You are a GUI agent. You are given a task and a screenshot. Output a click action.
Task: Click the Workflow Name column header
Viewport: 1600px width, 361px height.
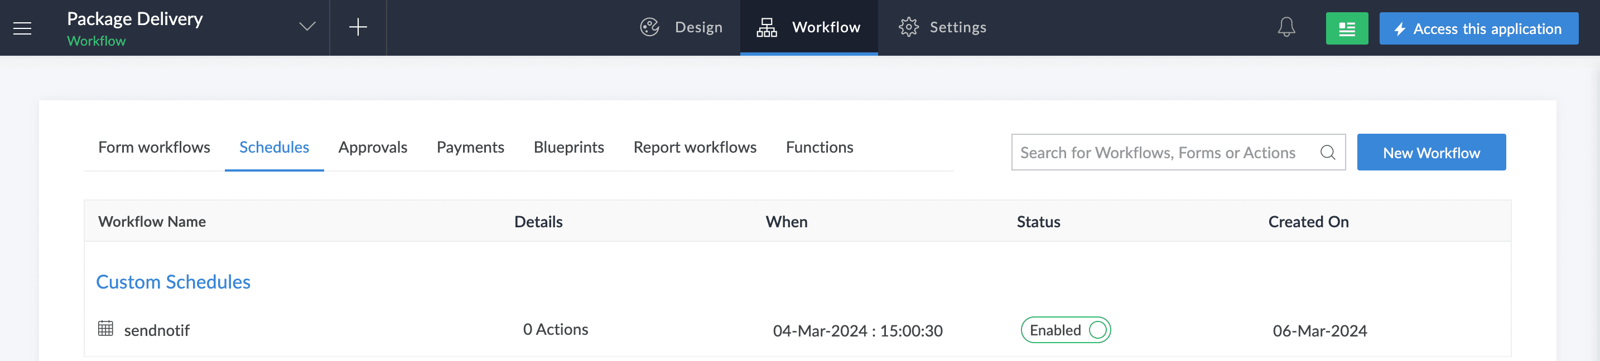152,221
